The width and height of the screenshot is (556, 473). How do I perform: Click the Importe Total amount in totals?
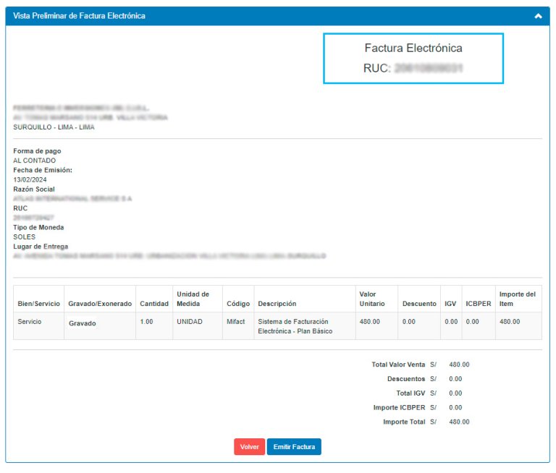pyautogui.click(x=459, y=422)
